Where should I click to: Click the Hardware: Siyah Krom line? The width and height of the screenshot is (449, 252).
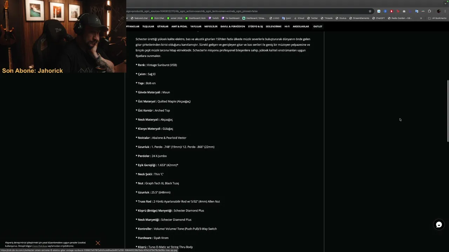[152, 238]
